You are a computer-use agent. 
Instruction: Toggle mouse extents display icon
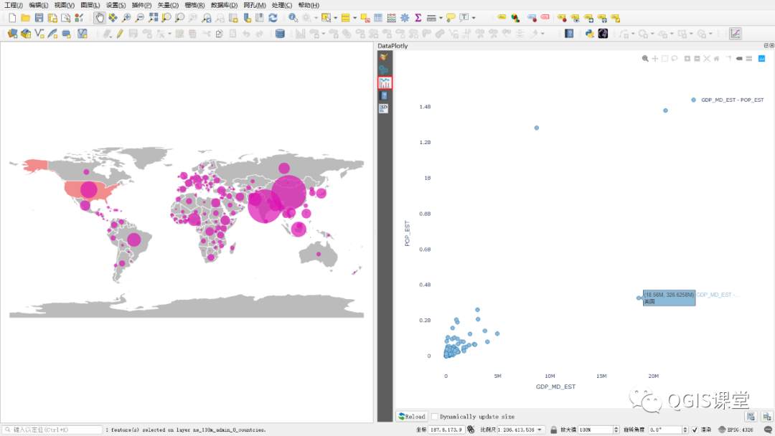471,430
